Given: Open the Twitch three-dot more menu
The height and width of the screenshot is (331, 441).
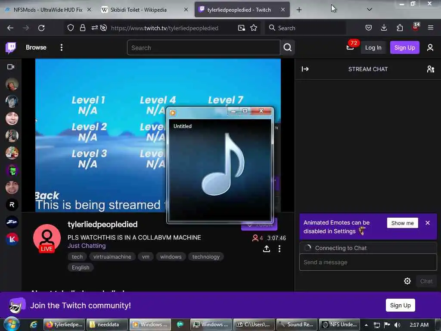Looking at the screenshot, I should pos(62,47).
